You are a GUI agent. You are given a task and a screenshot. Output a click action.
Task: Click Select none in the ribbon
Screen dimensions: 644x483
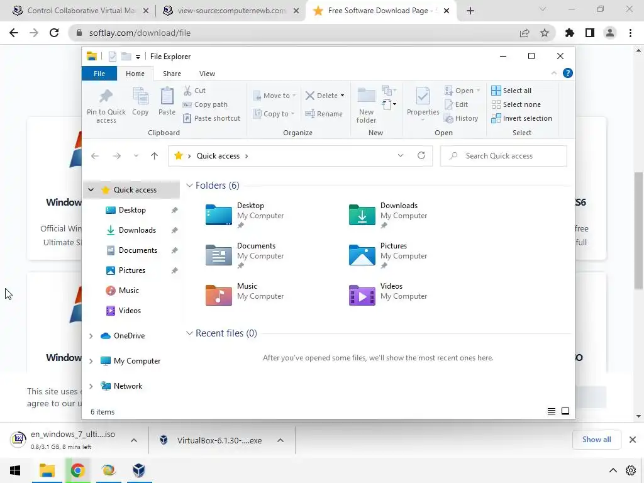(516, 104)
